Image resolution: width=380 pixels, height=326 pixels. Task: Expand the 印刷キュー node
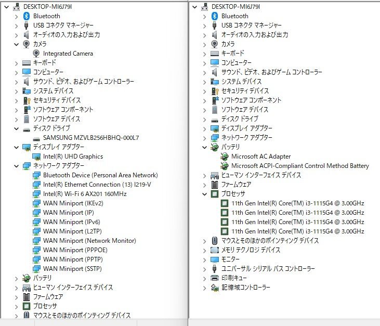tap(204, 279)
